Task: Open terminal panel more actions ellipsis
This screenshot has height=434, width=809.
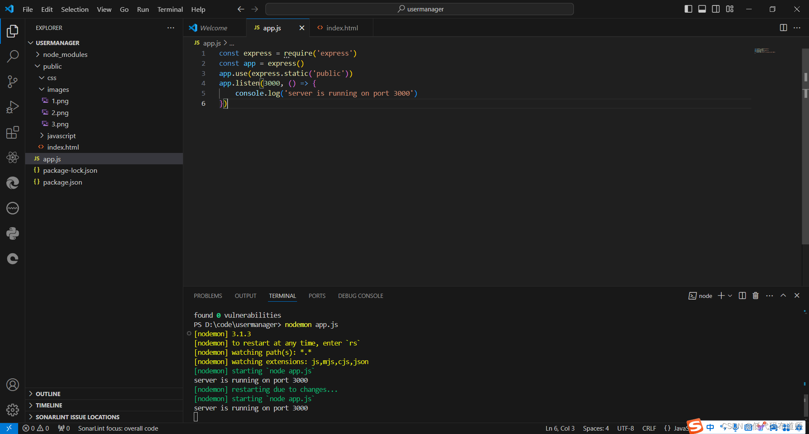Action: click(769, 296)
